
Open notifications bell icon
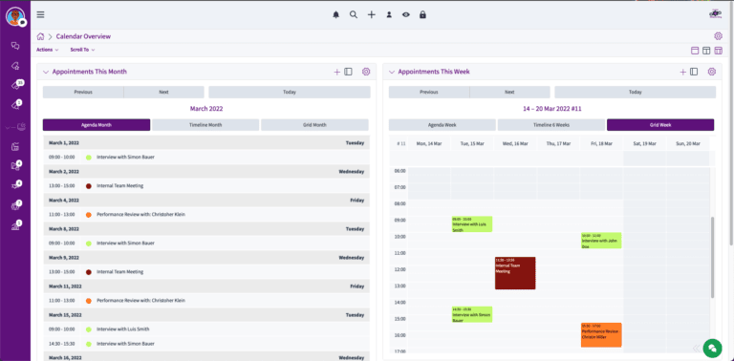click(x=335, y=15)
